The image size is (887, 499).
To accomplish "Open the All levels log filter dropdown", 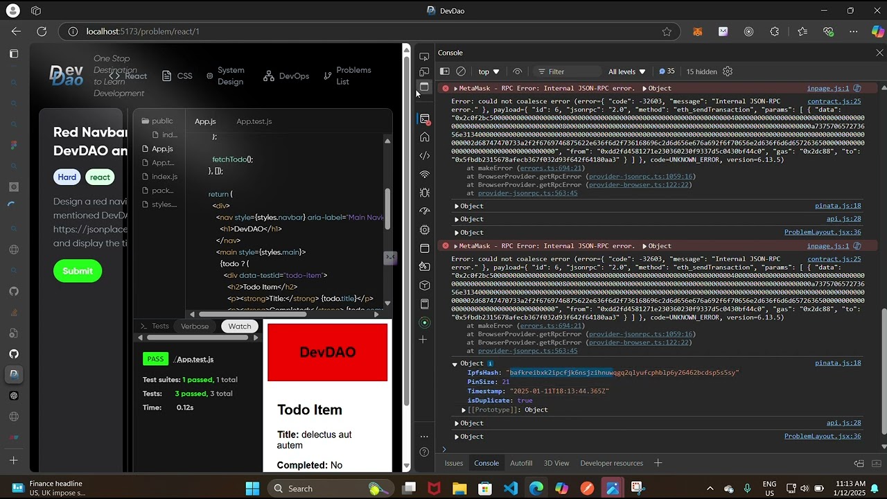I will 627,71.
